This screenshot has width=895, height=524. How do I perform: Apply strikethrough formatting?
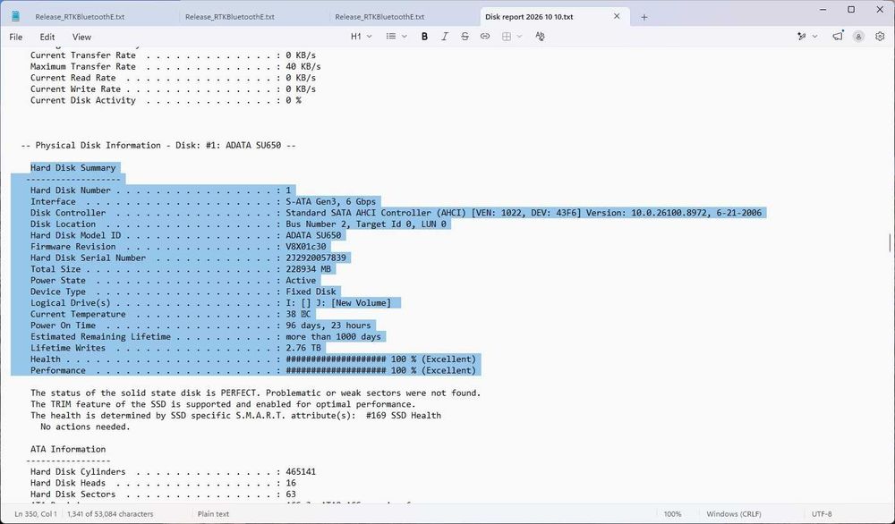pyautogui.click(x=465, y=37)
